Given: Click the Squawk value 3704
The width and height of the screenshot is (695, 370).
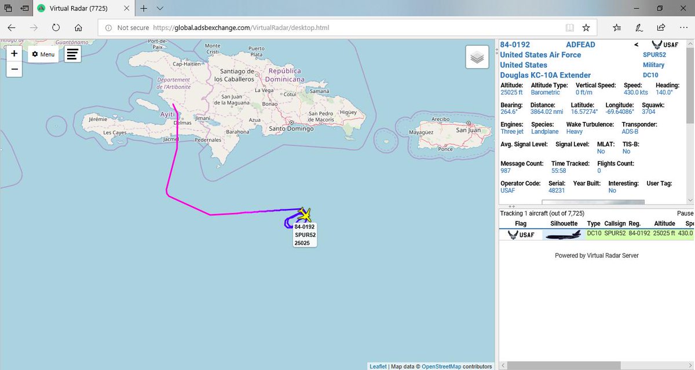Looking at the screenshot, I should click(648, 112).
